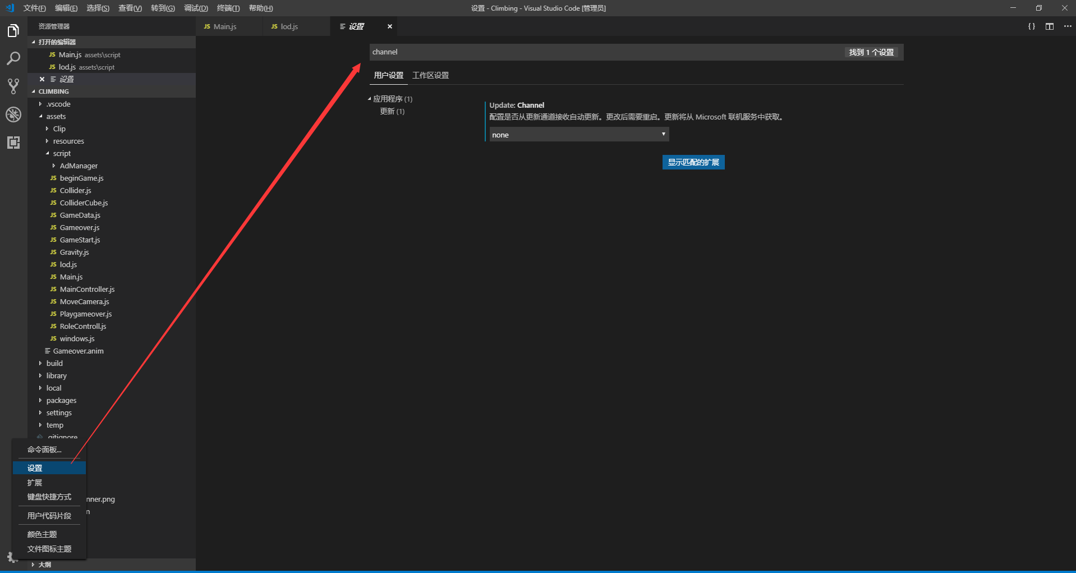
Task: Close 设置 in the 打开的编辑器 list
Action: (42, 79)
